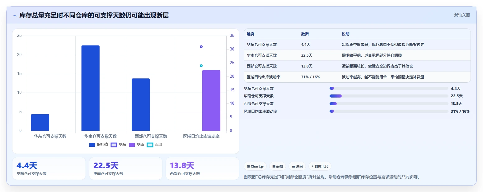Select the 表格 tag chip
Image resolution: width=483 pixels, height=192 pixels.
pyautogui.click(x=278, y=166)
